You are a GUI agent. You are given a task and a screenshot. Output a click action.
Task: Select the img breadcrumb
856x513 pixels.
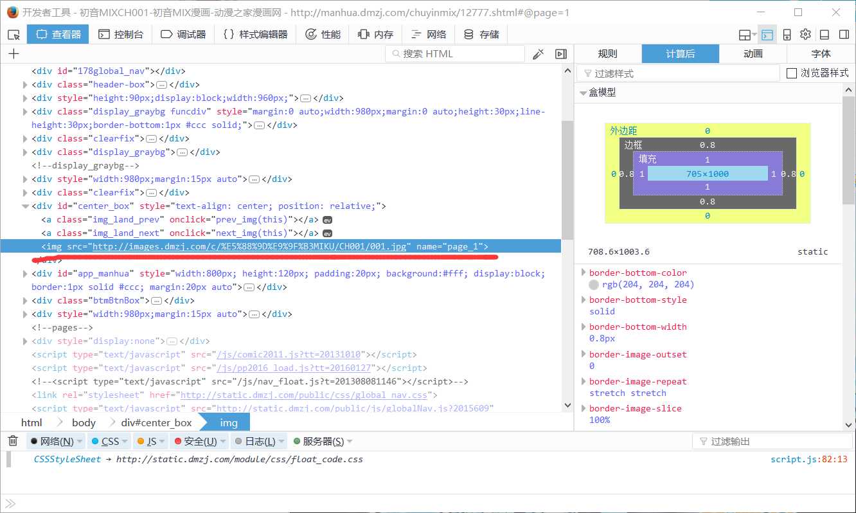[x=229, y=422]
